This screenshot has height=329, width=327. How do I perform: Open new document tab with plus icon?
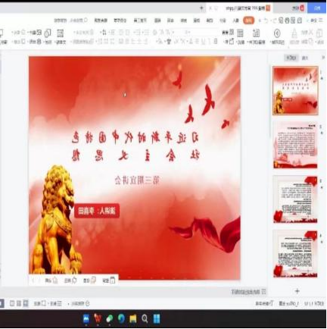tap(201, 8)
